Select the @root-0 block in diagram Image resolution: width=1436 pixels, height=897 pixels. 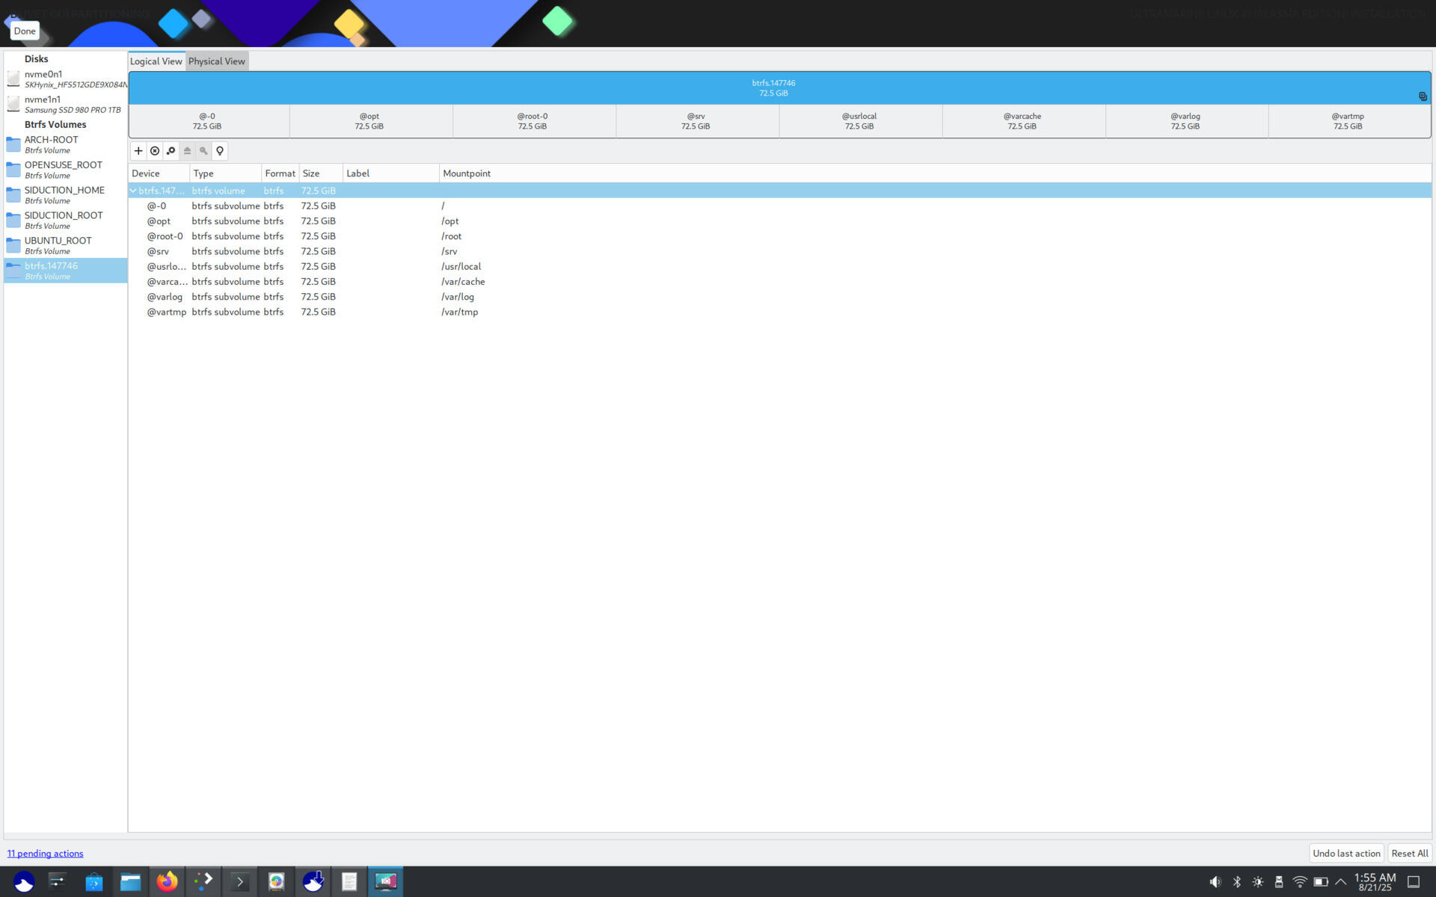pos(534,121)
